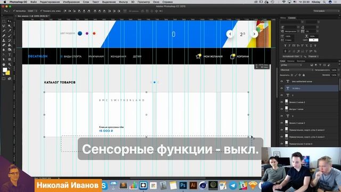
Task: Toggle Show Transform Controls checkbox
Action: pyautogui.click(x=41, y=11)
